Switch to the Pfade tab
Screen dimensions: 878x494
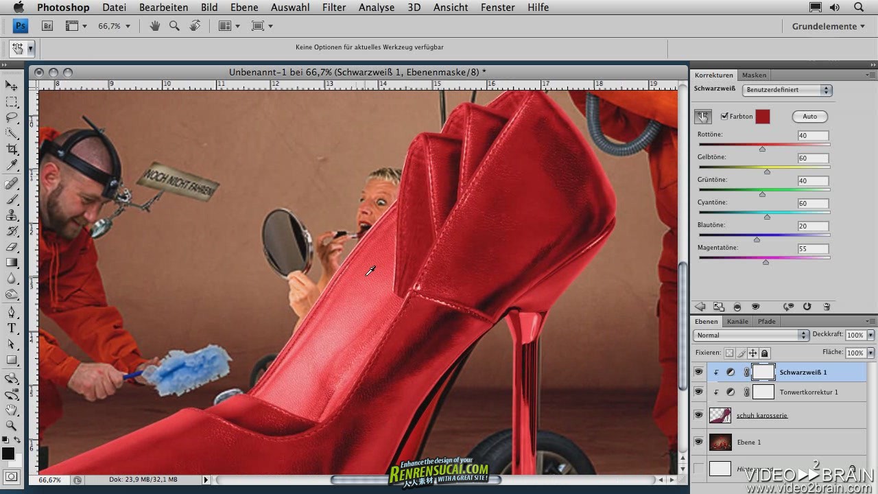tap(767, 321)
